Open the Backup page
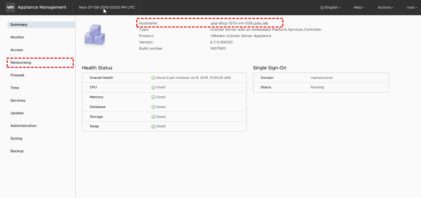Screen dimensions: 421x198 17,151
